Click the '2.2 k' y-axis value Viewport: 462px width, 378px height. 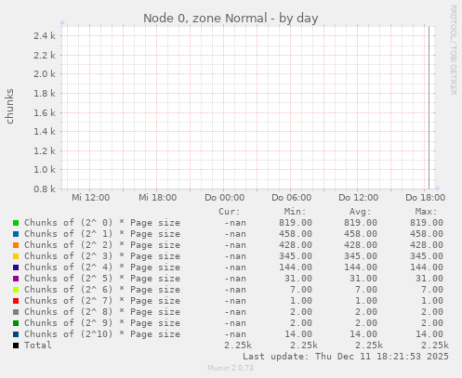coord(45,55)
